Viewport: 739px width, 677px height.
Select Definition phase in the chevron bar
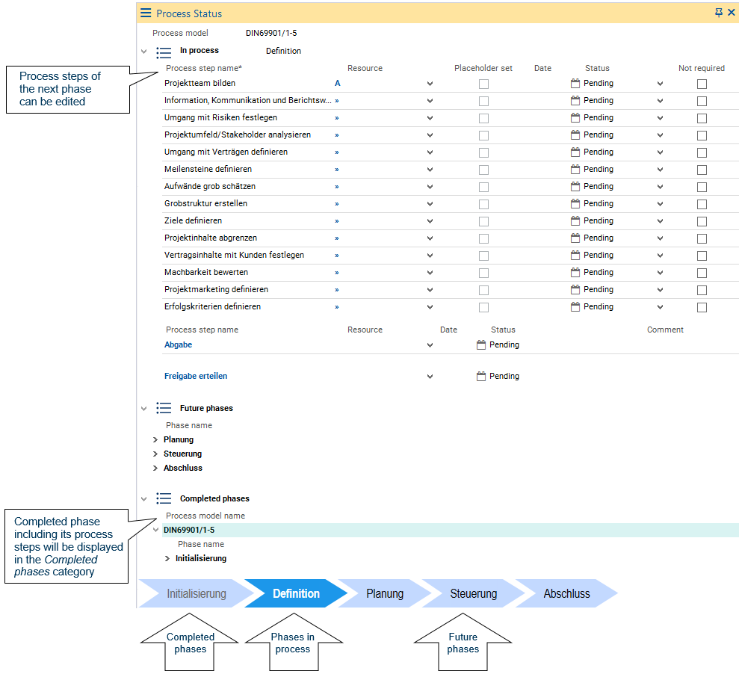296,593
